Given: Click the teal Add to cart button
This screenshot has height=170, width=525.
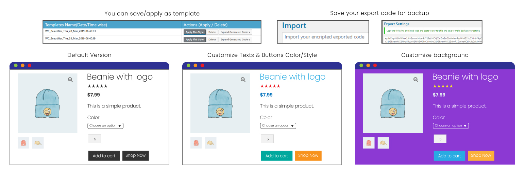Looking at the screenshot, I should [277, 156].
